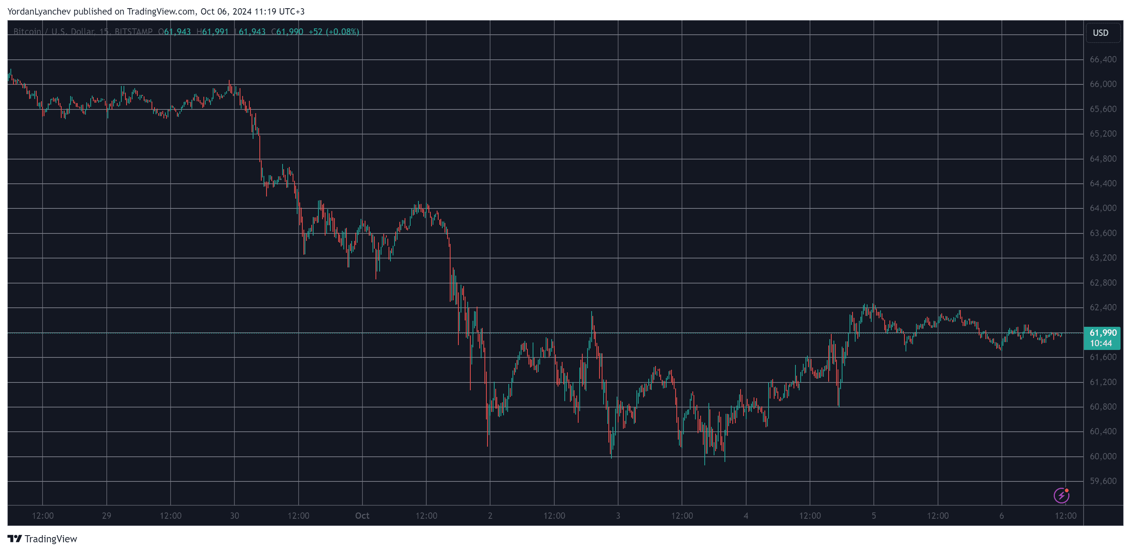Select the 66,000 price axis label

click(x=1103, y=84)
